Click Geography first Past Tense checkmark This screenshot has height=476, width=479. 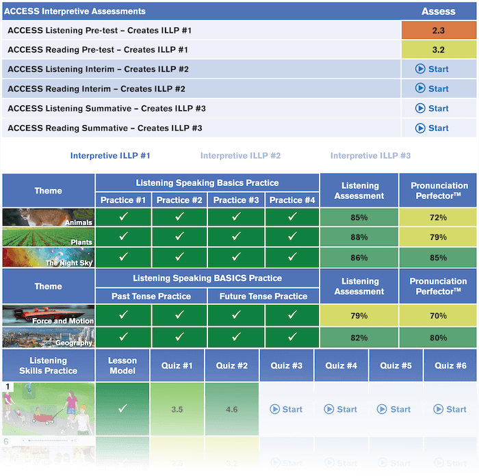[123, 337]
